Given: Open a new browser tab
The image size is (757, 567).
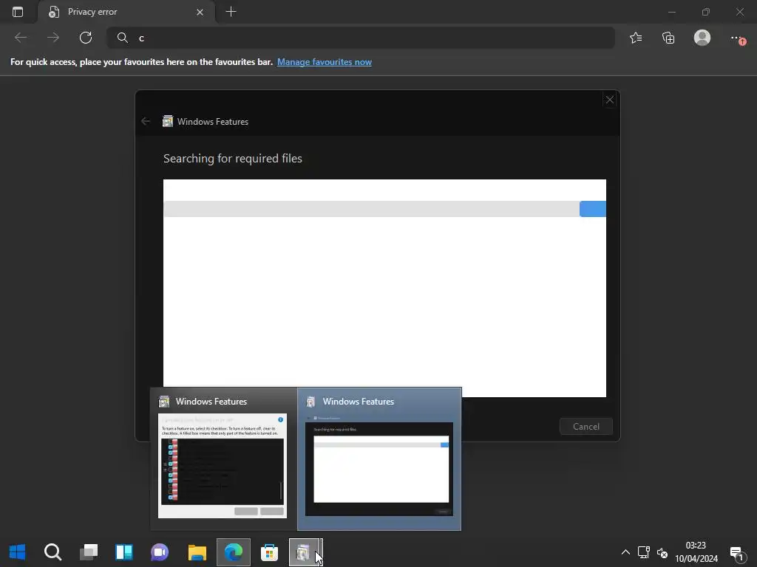Looking at the screenshot, I should point(231,12).
